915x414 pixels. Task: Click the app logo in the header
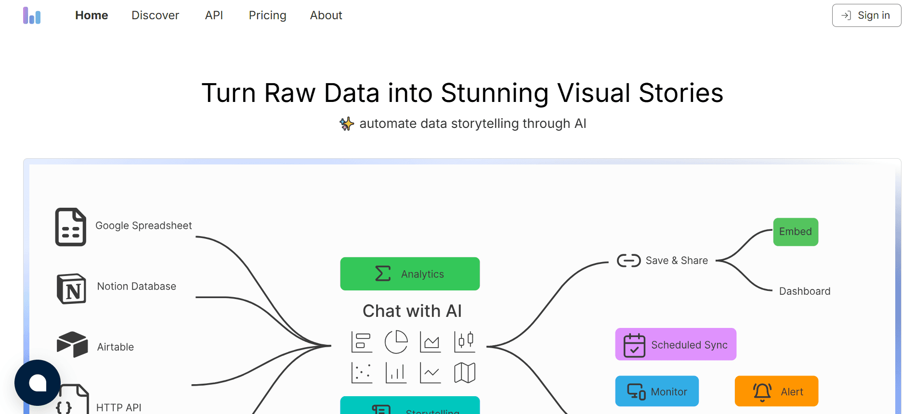(x=32, y=15)
